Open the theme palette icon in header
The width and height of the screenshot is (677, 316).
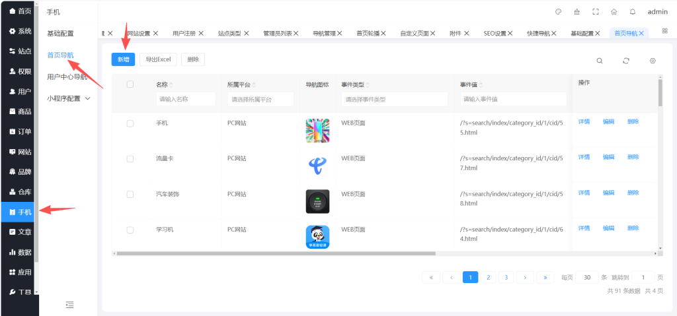coord(558,12)
